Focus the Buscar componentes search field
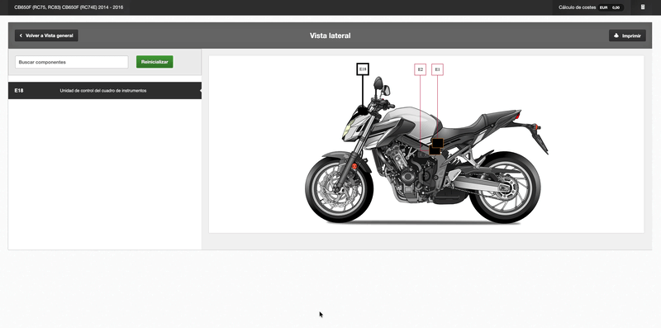 (72, 62)
